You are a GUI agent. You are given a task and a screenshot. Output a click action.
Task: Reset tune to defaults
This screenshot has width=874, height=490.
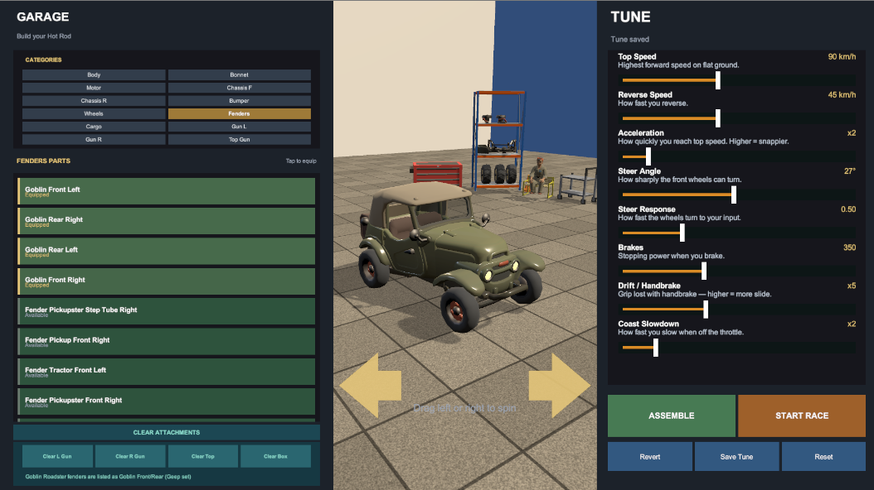click(823, 457)
